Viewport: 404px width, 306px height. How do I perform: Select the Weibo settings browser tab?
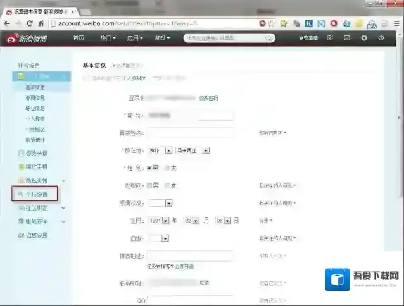click(x=41, y=12)
